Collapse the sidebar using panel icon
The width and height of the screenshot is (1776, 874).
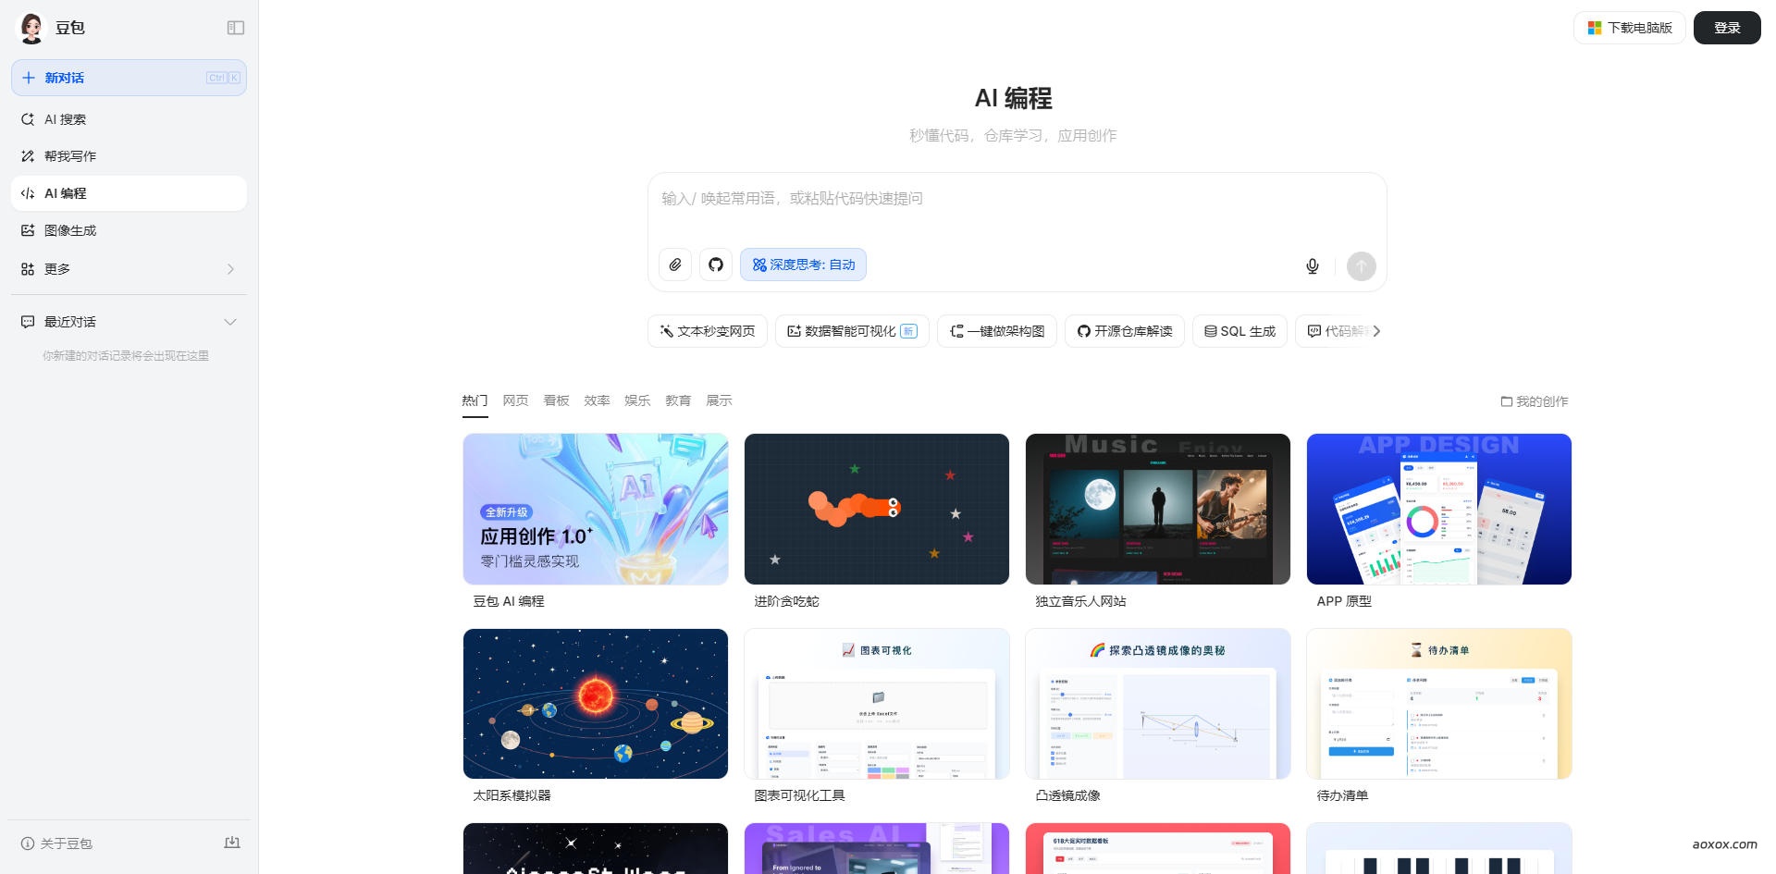[236, 28]
